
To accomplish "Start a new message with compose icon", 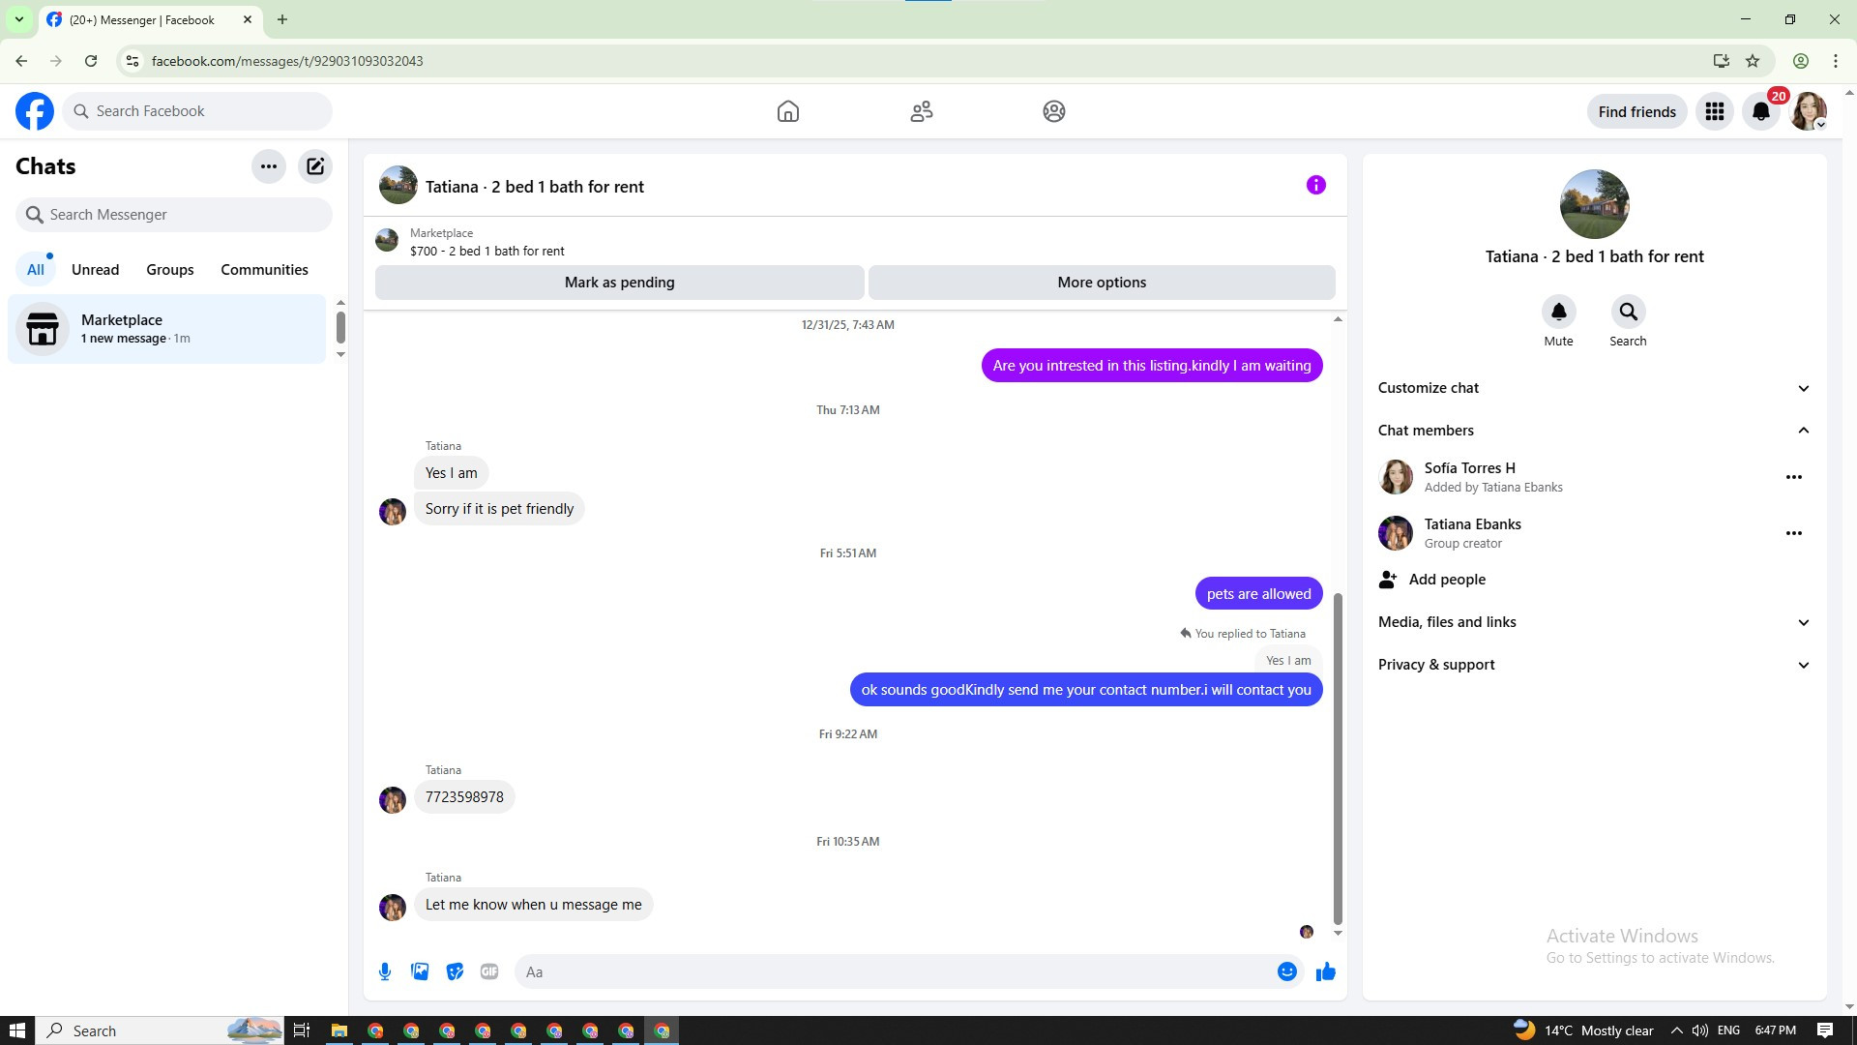I will pyautogui.click(x=315, y=166).
